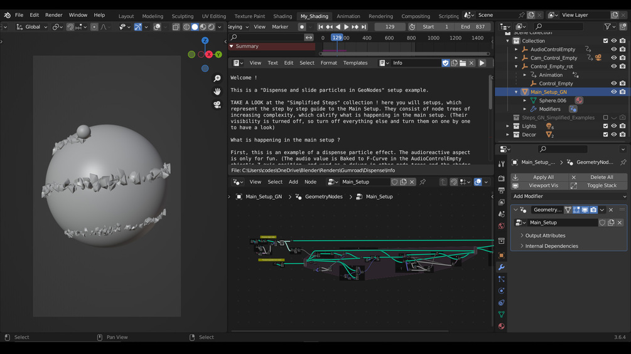Disable render for Cam_Control_Empty
Viewport: 631px width, 354px height.
(623, 58)
